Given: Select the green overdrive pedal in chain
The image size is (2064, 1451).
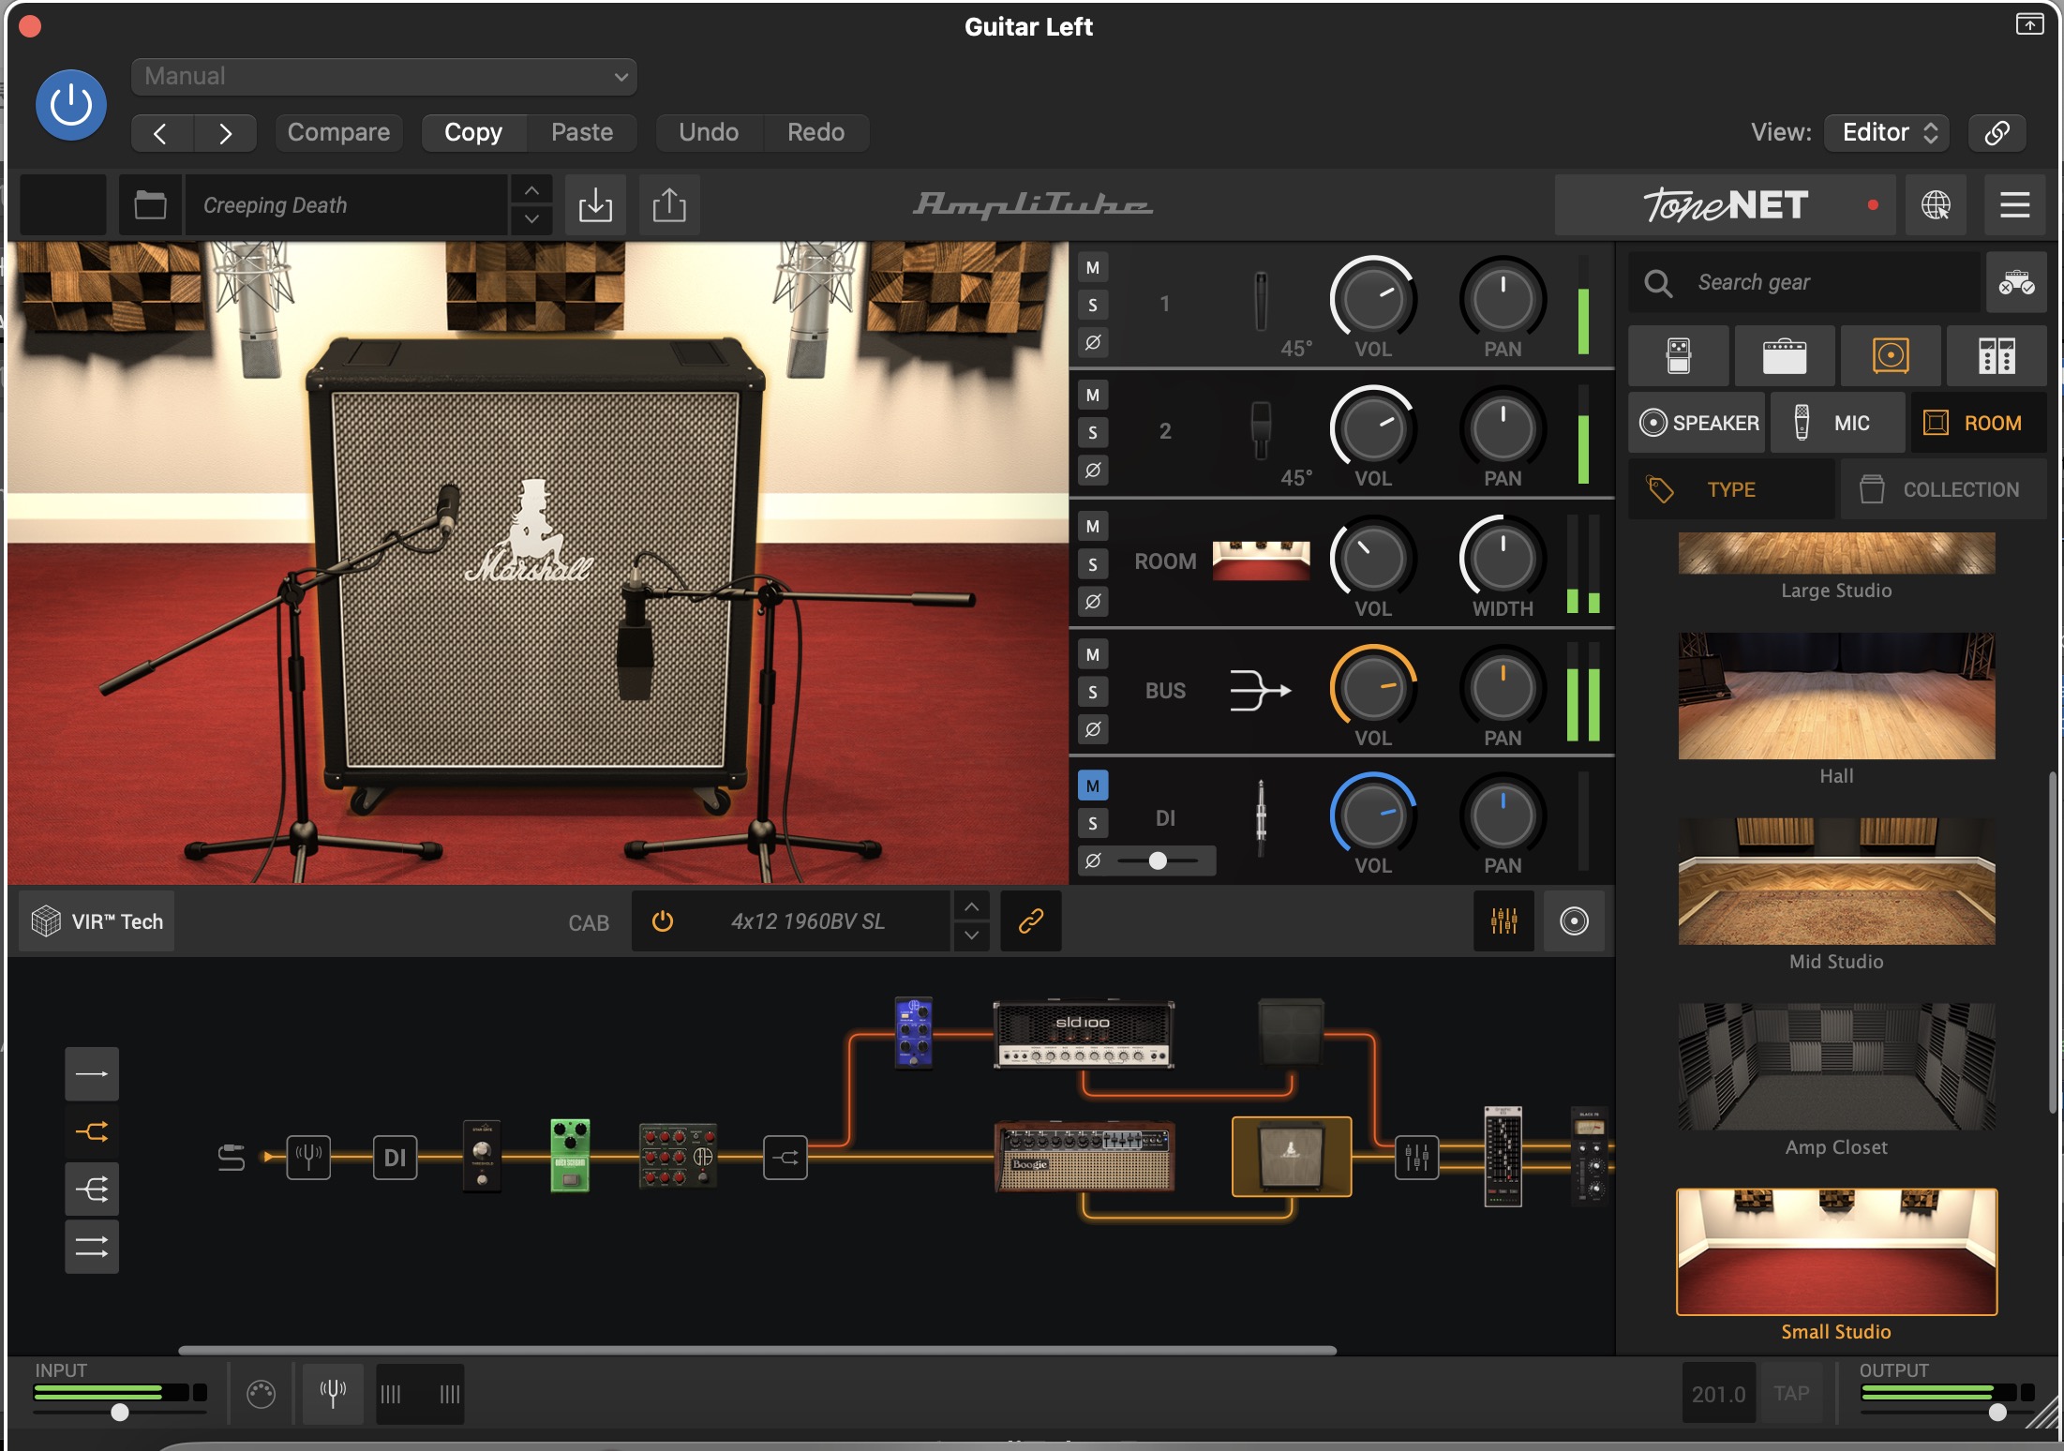Looking at the screenshot, I should [x=570, y=1156].
